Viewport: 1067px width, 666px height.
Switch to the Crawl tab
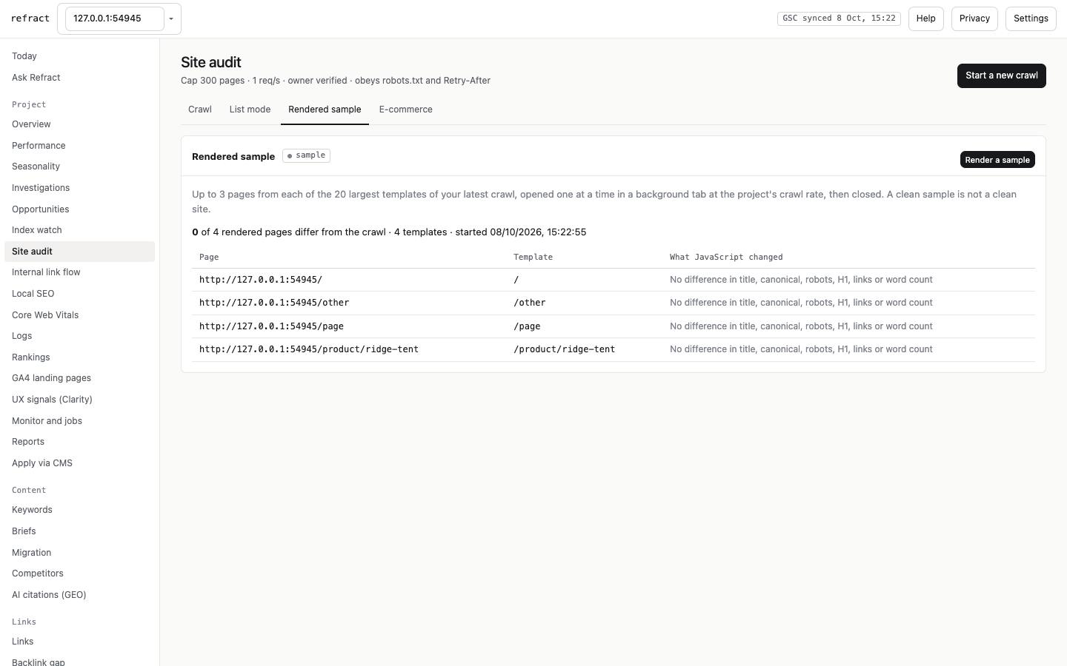tap(200, 110)
